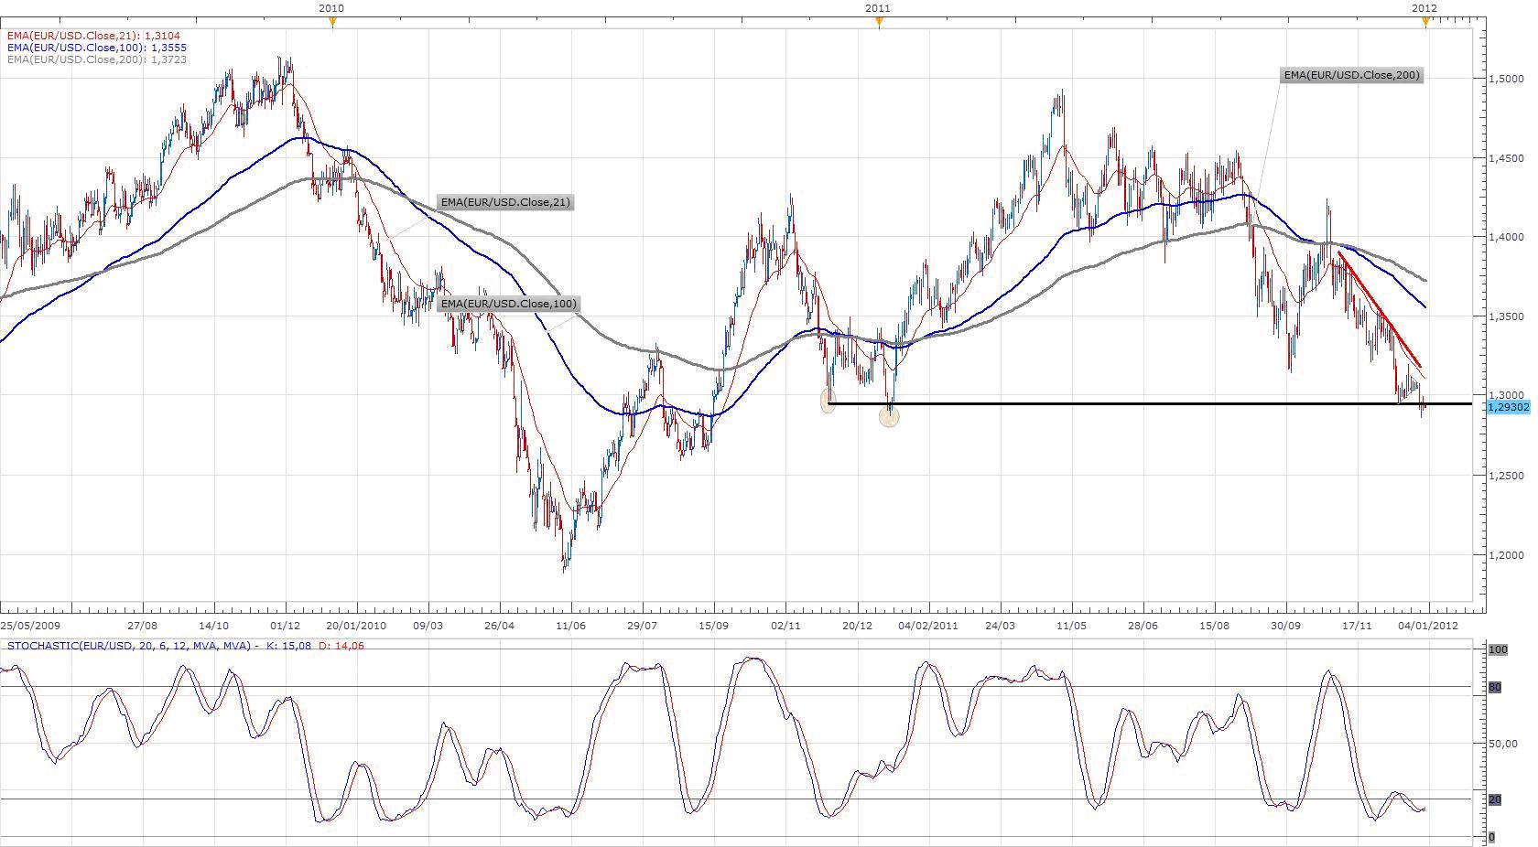Click the 04/02/2011 date label
The height and width of the screenshot is (847, 1538).
pos(928,626)
